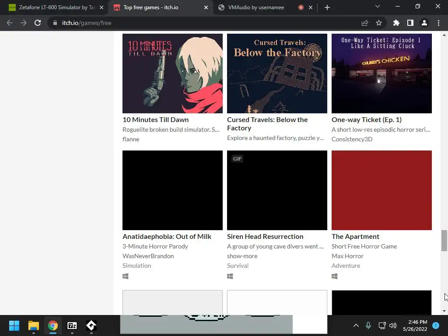Image resolution: width=448 pixels, height=336 pixels.
Task: Click the microphone tray icon
Action: coord(368,325)
